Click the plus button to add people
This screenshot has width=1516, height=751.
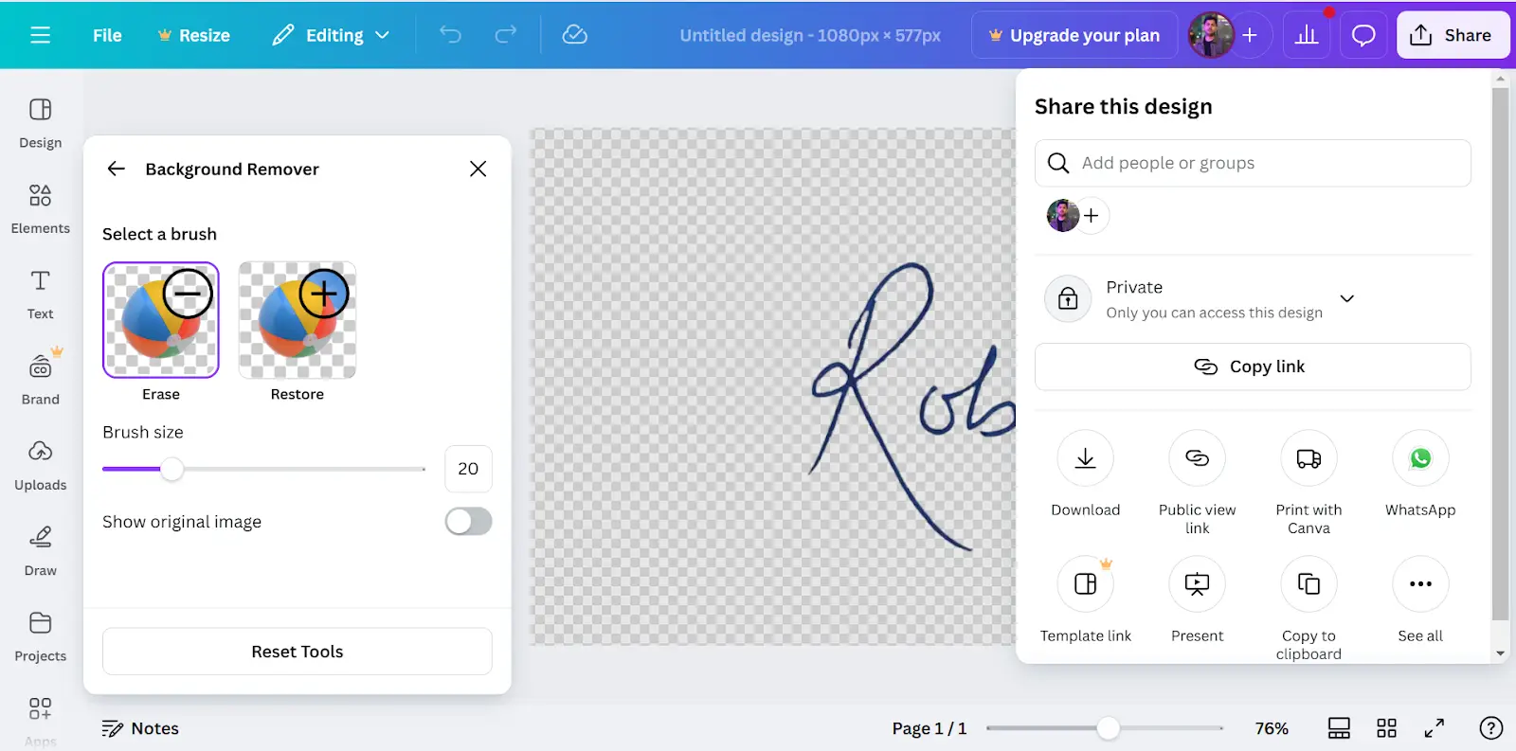pos(1092,216)
